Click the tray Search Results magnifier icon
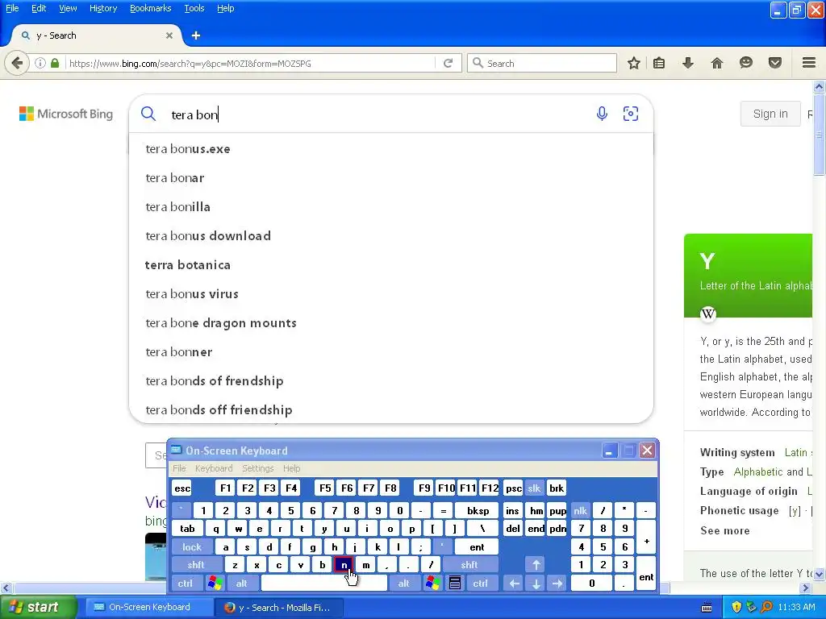Screen dimensions: 826x619 pos(767,608)
